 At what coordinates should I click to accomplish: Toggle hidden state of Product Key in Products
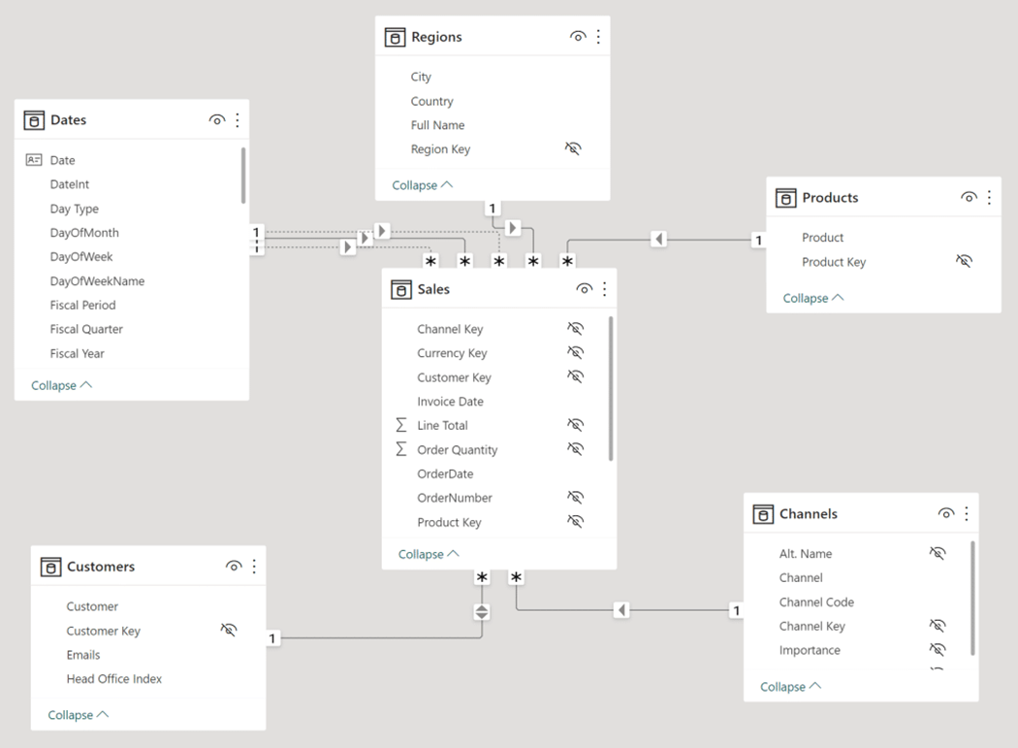point(964,262)
